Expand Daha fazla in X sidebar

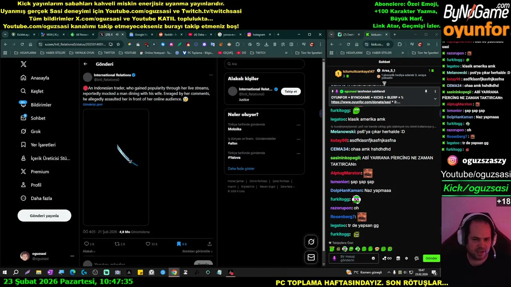37,199
